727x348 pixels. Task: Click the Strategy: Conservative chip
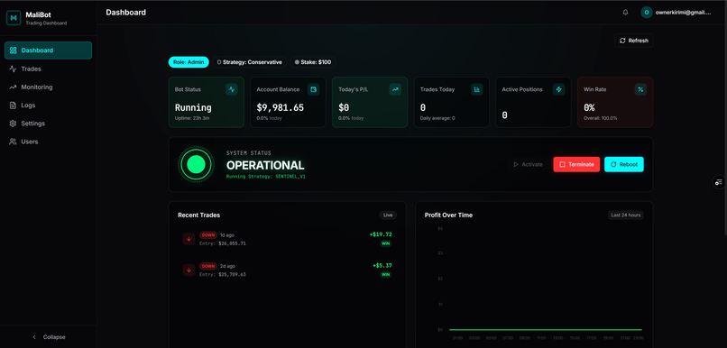point(250,62)
